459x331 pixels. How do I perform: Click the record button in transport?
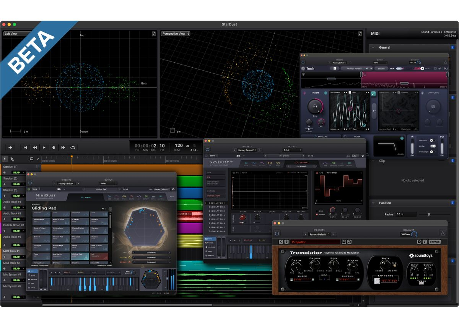coord(54,148)
